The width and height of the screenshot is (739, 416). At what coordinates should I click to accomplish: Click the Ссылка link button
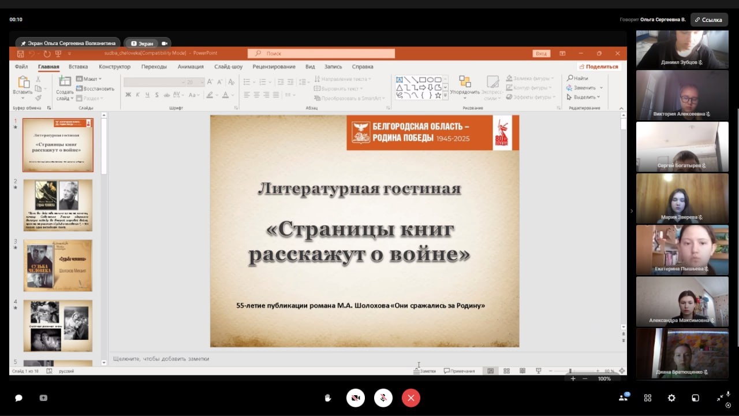[x=708, y=20]
